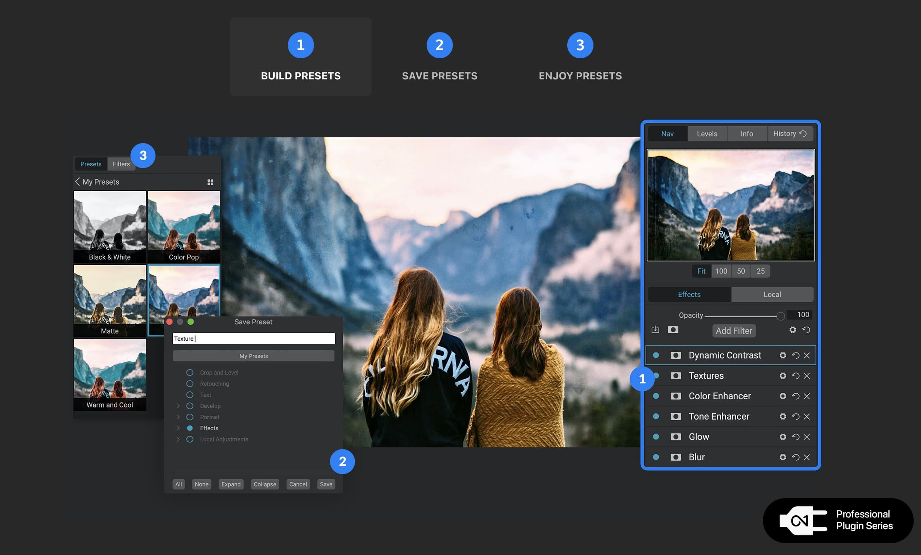
Task: Toggle Glow filter visibility dot
Action: click(656, 437)
